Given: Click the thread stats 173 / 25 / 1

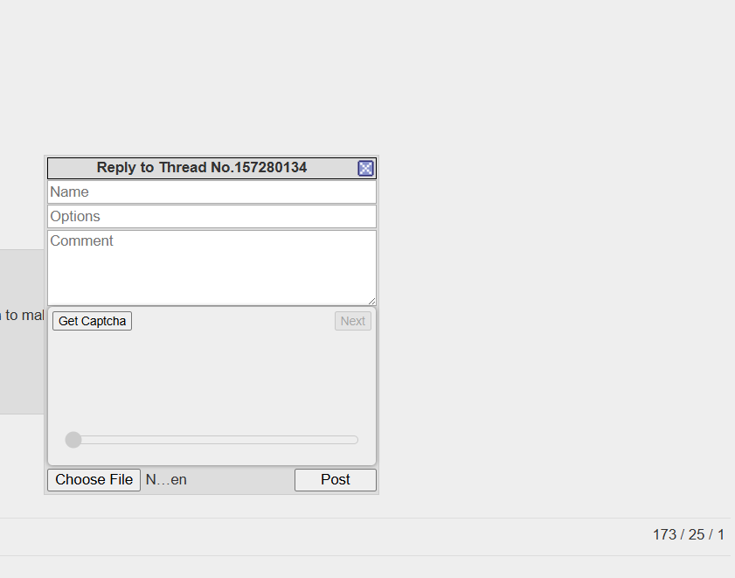Looking at the screenshot, I should click(689, 534).
